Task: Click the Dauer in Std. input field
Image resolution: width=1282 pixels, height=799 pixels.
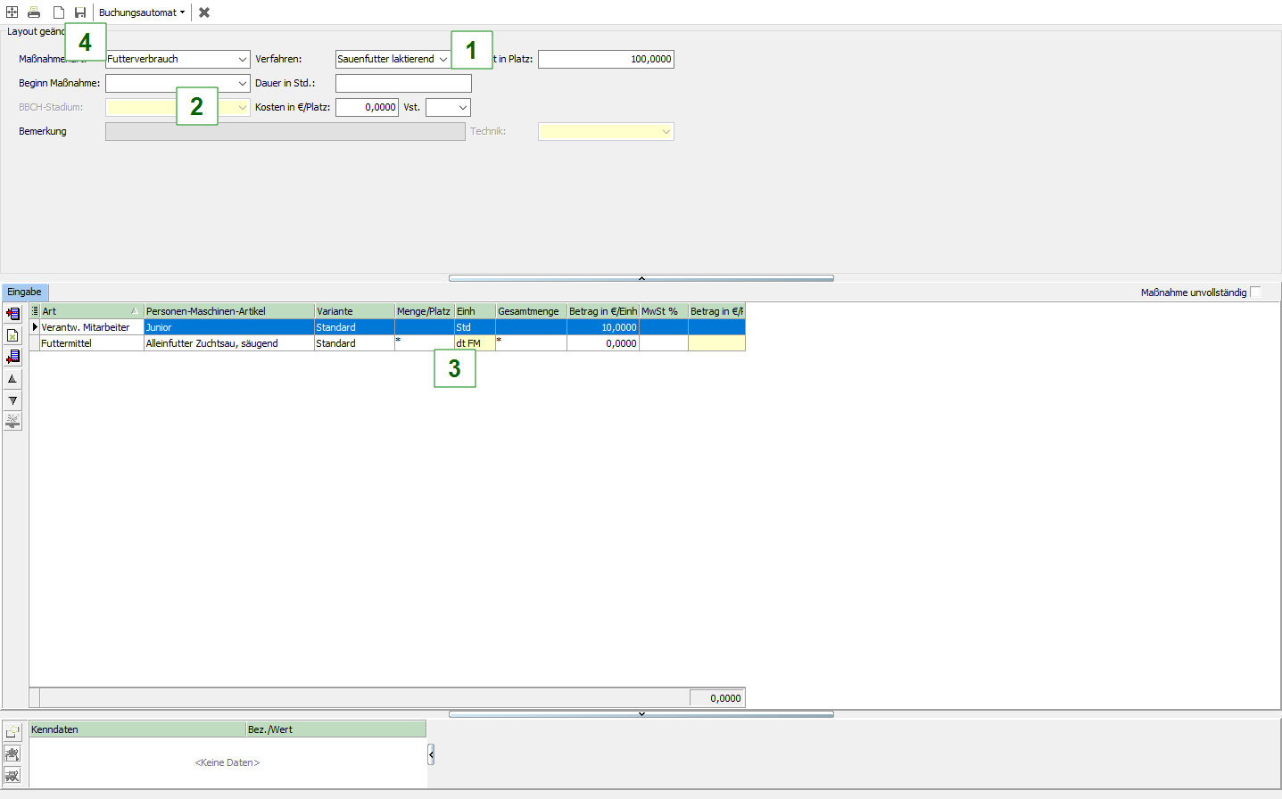Action: tap(403, 84)
